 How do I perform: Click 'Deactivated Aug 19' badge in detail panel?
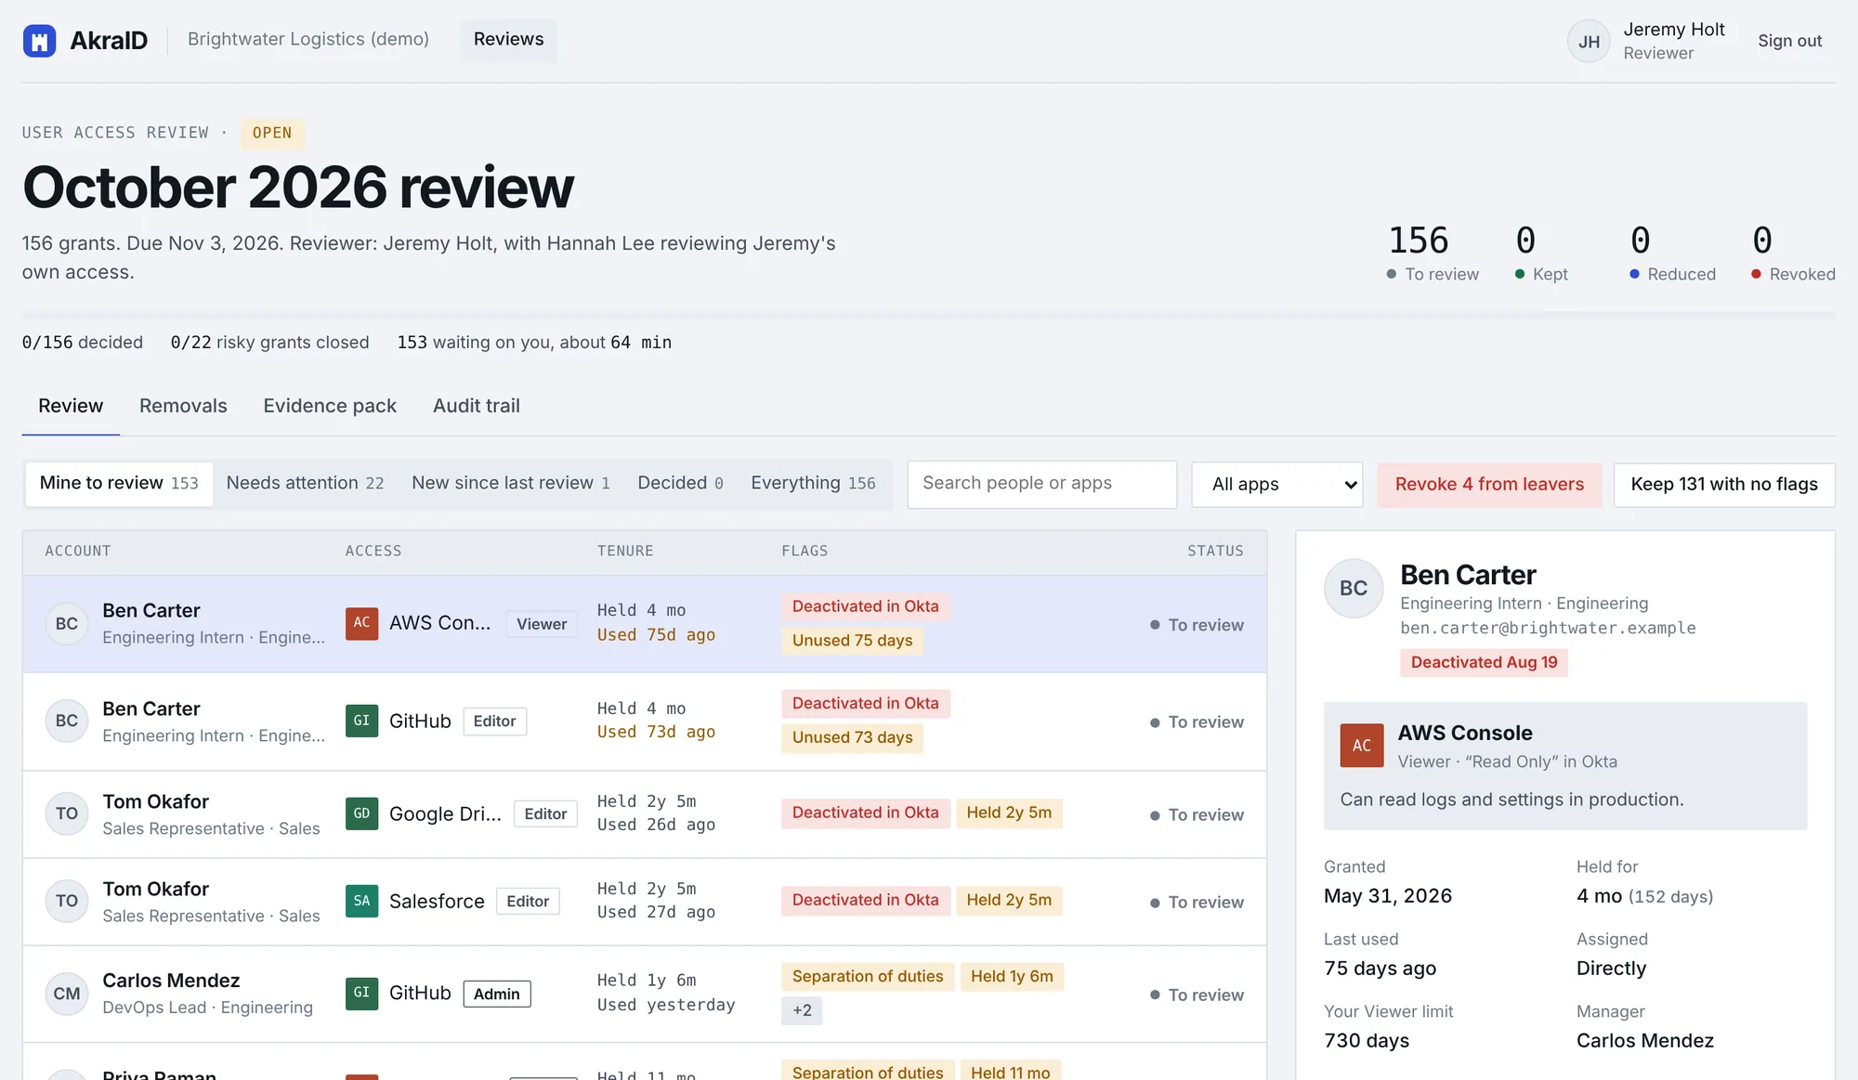(x=1484, y=662)
